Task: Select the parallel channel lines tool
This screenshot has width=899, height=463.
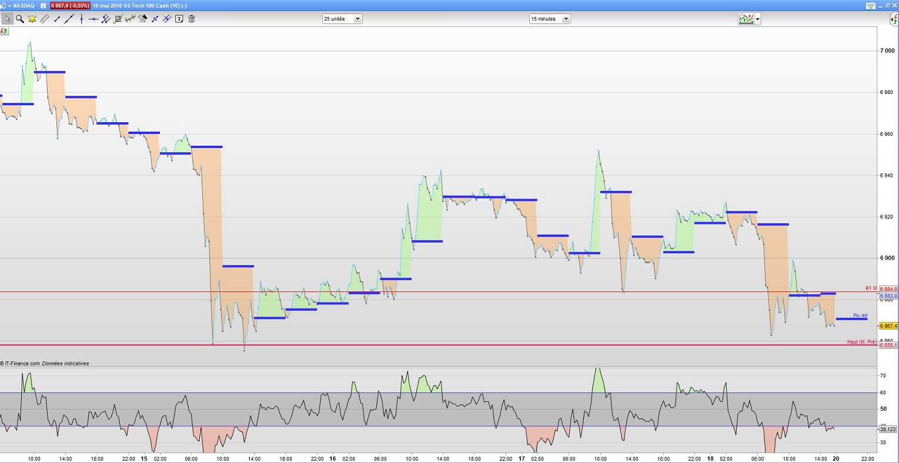Action: tap(106, 19)
